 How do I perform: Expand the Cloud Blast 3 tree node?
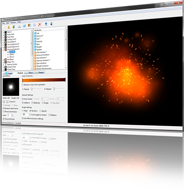coord(3,42)
